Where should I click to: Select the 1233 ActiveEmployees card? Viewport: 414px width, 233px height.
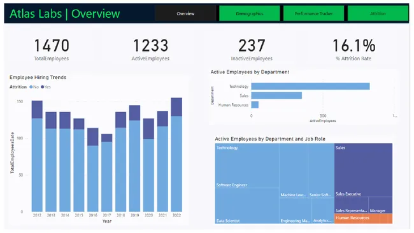click(x=150, y=50)
